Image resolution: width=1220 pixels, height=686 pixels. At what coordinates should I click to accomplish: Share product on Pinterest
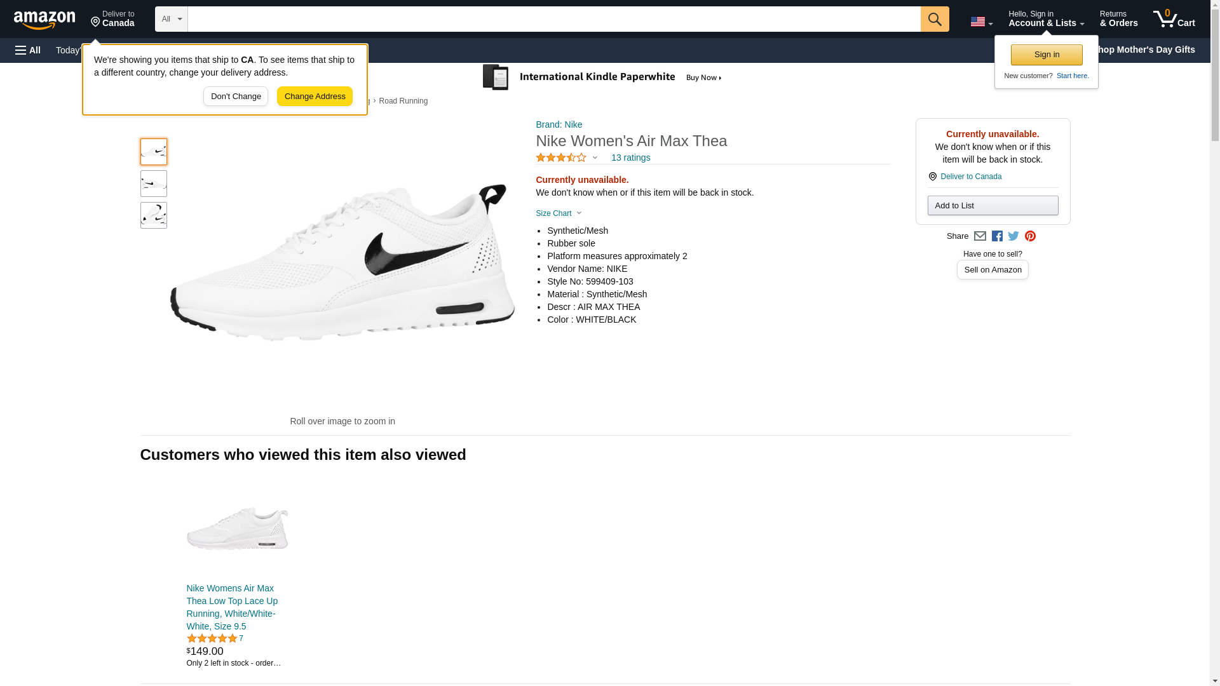[x=1030, y=236]
